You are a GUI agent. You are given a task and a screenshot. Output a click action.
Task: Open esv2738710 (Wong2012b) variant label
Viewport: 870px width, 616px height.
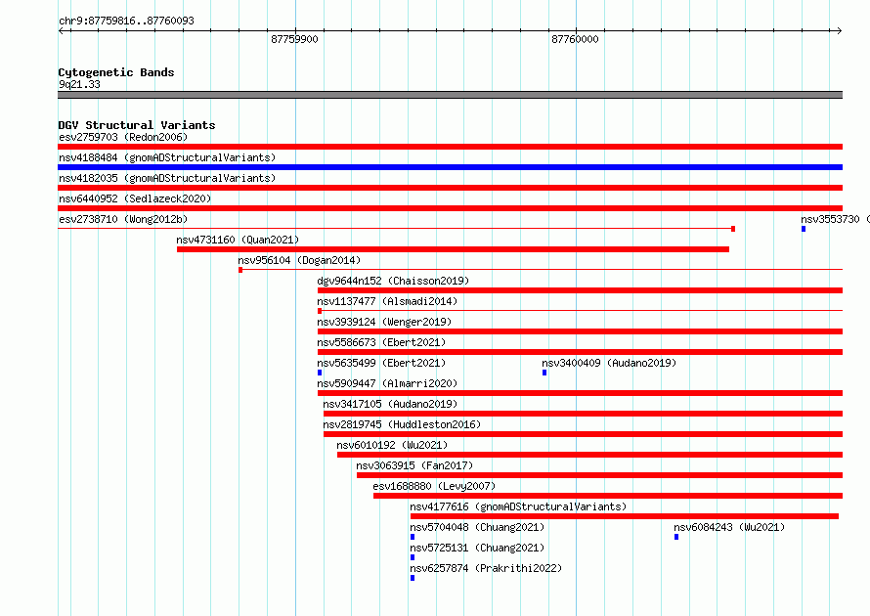[123, 219]
